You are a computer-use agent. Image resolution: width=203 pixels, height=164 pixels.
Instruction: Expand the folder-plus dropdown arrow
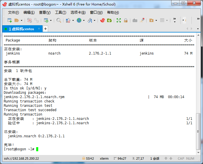tap(156, 20)
